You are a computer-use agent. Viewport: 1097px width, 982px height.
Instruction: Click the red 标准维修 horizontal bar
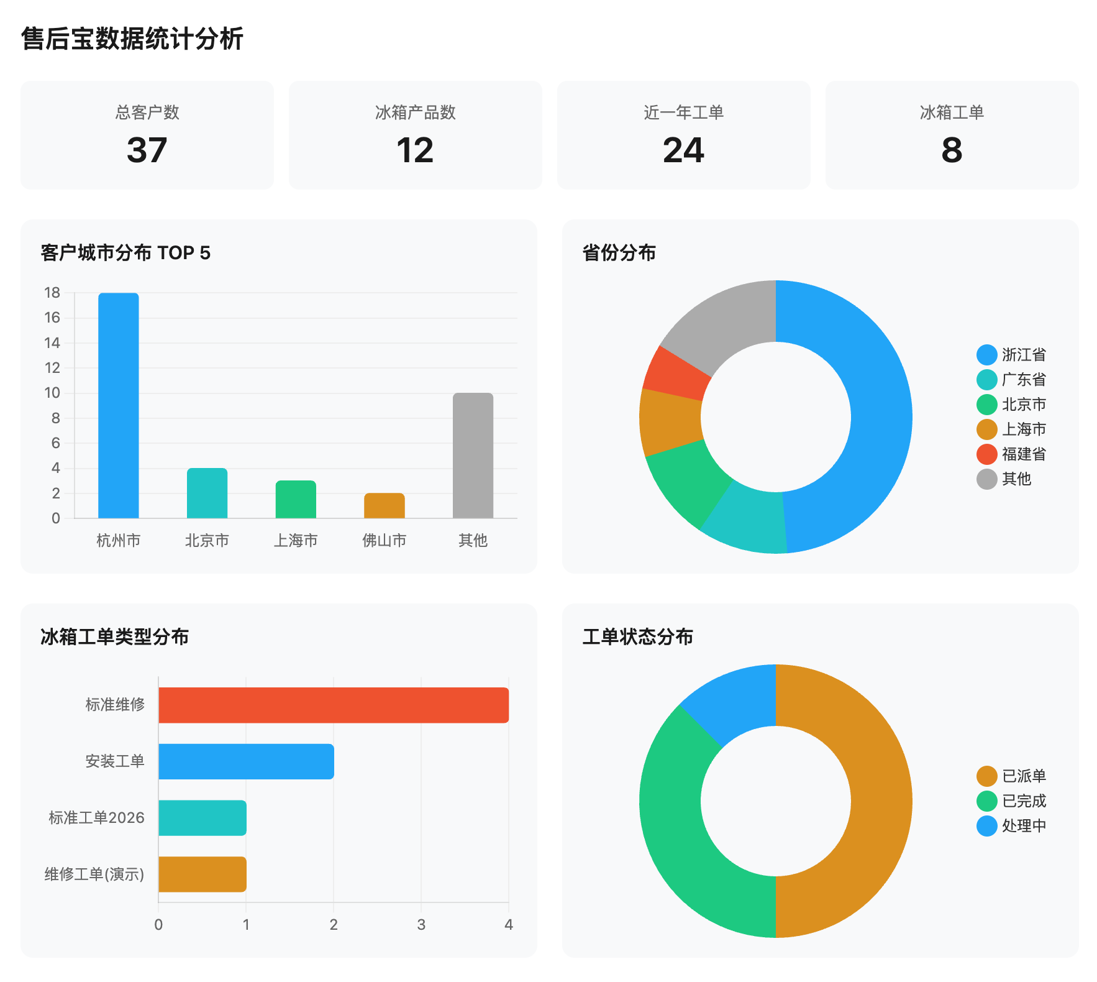tap(334, 705)
